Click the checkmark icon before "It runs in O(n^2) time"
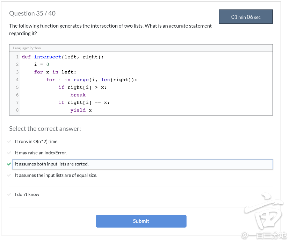Screen dimensions: 290x242 pos(9,142)
